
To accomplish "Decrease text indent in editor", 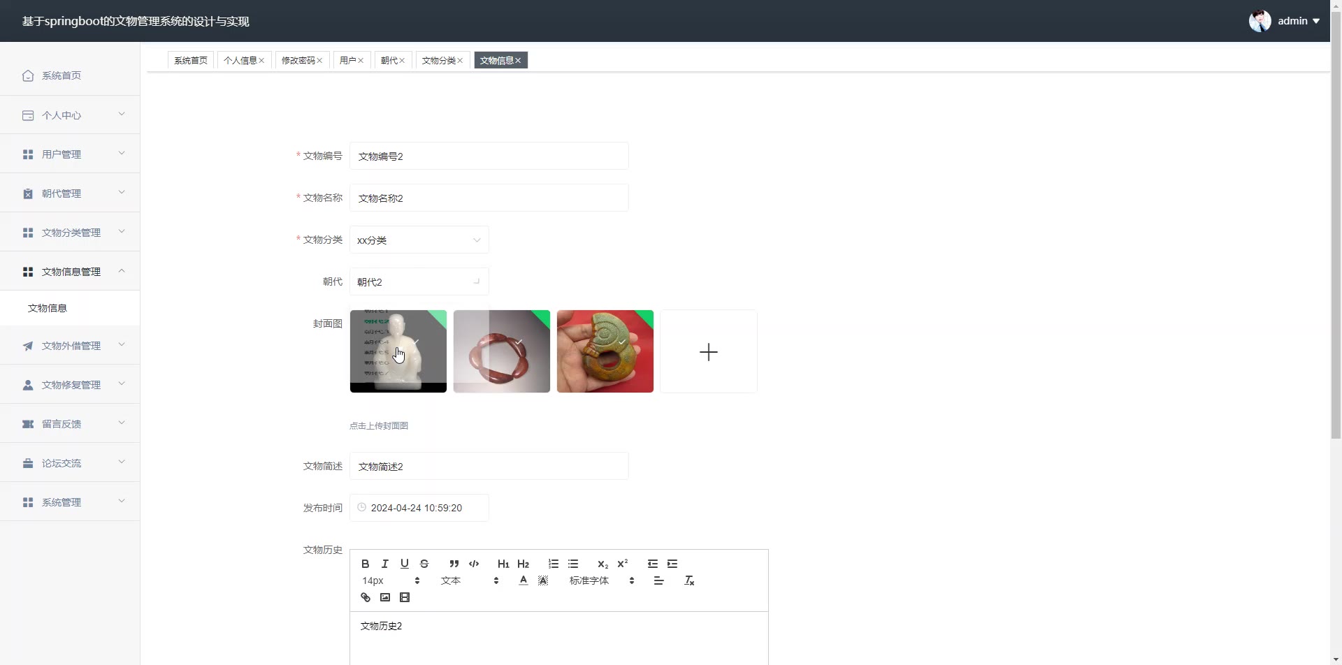I will click(653, 564).
